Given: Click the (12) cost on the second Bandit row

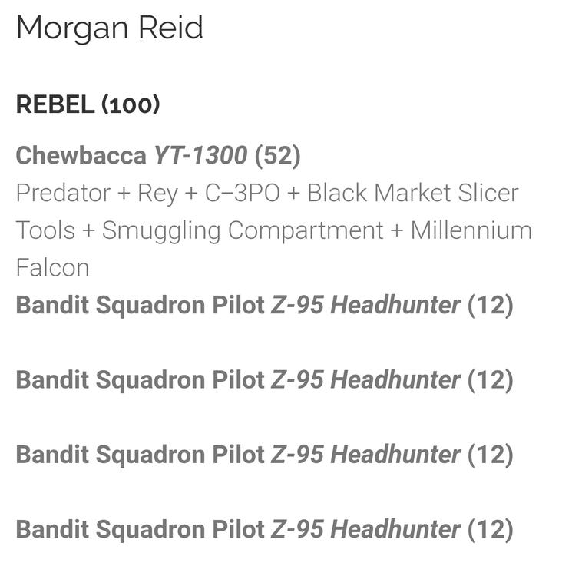Looking at the screenshot, I should [x=490, y=379].
